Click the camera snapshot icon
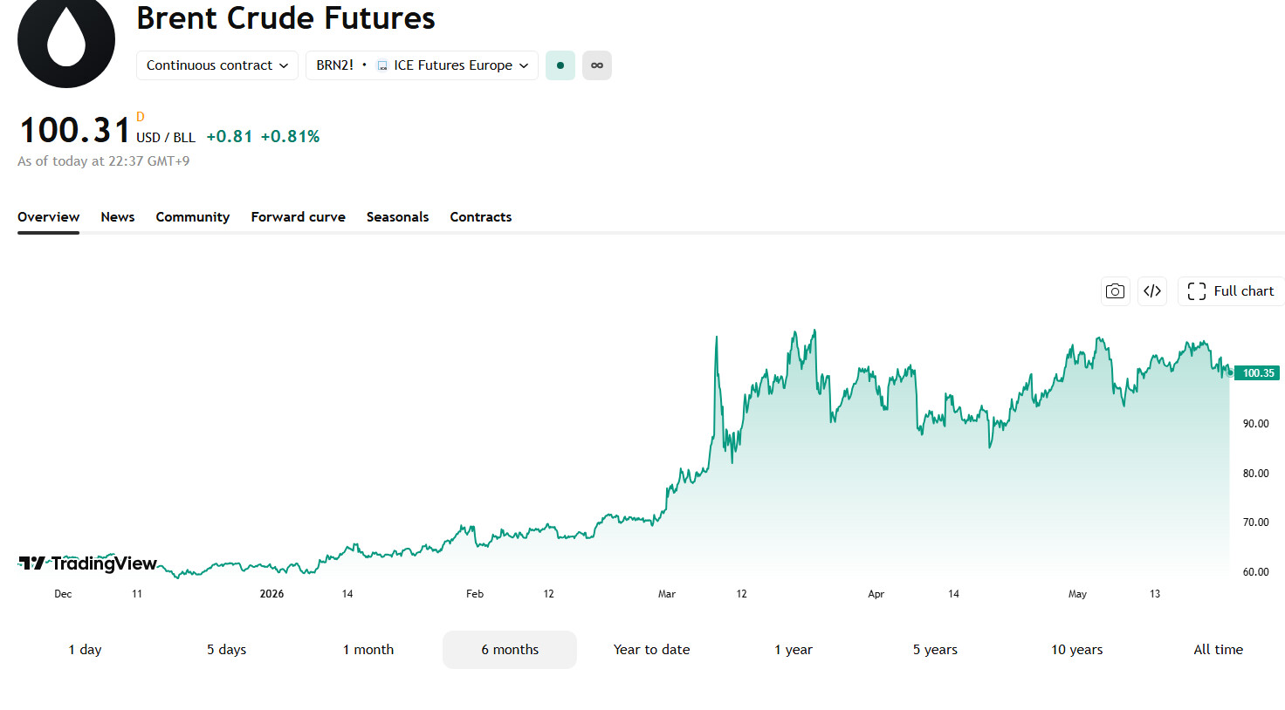The width and height of the screenshot is (1285, 710). point(1115,291)
